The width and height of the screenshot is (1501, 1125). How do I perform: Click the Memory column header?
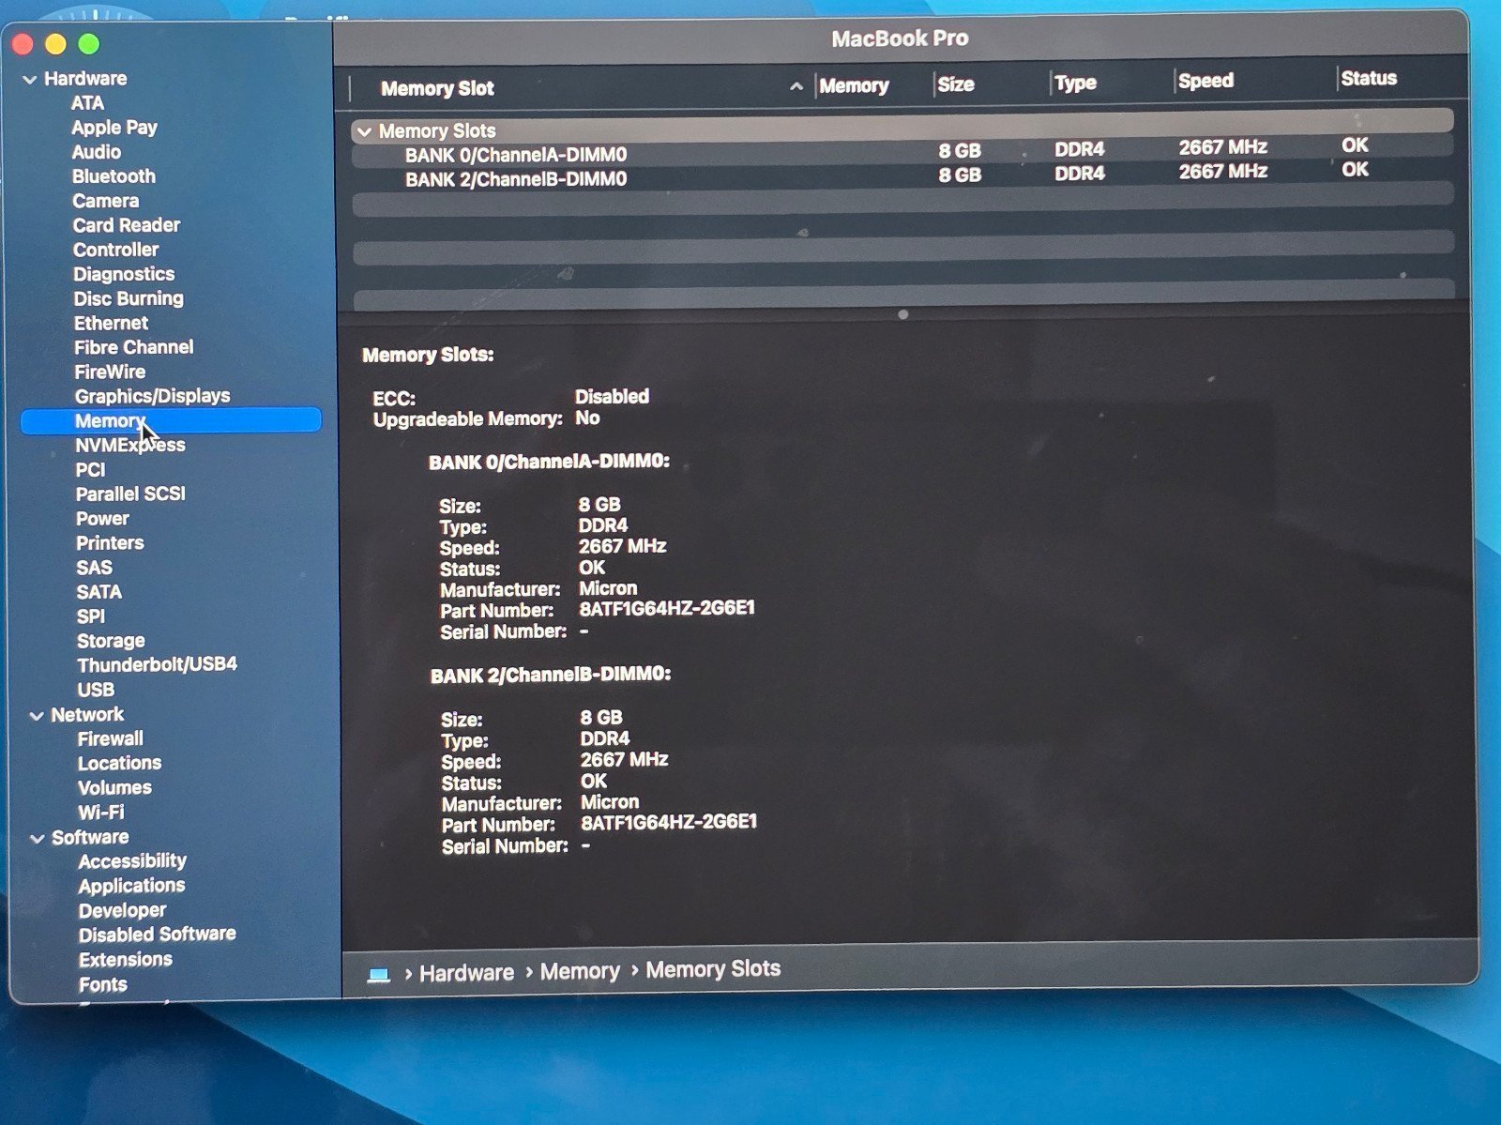pos(854,85)
